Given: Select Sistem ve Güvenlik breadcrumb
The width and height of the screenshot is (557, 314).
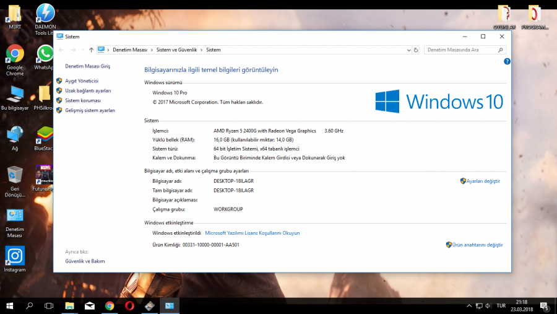Looking at the screenshot, I should pyautogui.click(x=176, y=50).
